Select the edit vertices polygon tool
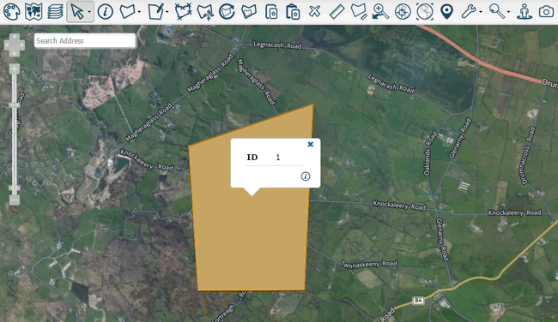Screen dimensions: 558x322 [x=183, y=12]
